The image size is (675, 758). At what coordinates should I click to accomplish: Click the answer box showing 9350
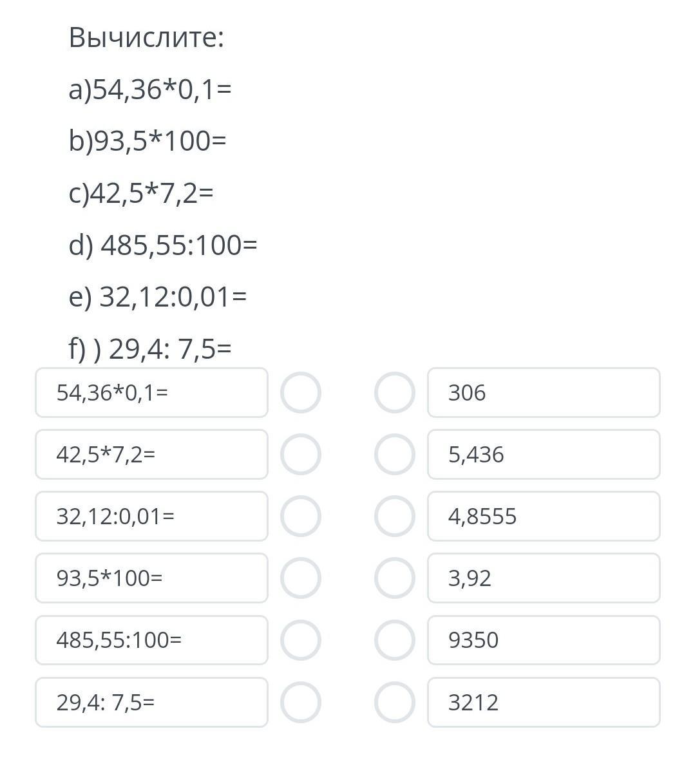544,640
